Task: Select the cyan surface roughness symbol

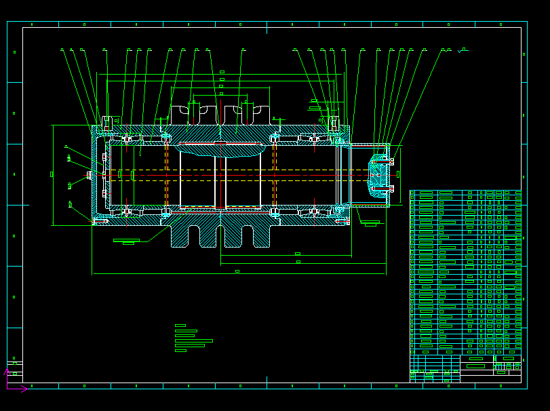Action: (x=463, y=50)
